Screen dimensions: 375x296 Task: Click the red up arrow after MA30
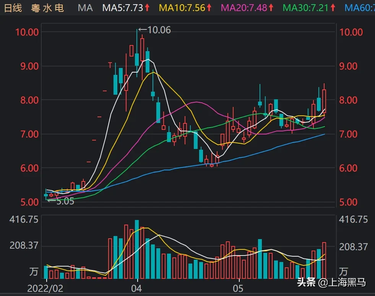tap(333, 8)
